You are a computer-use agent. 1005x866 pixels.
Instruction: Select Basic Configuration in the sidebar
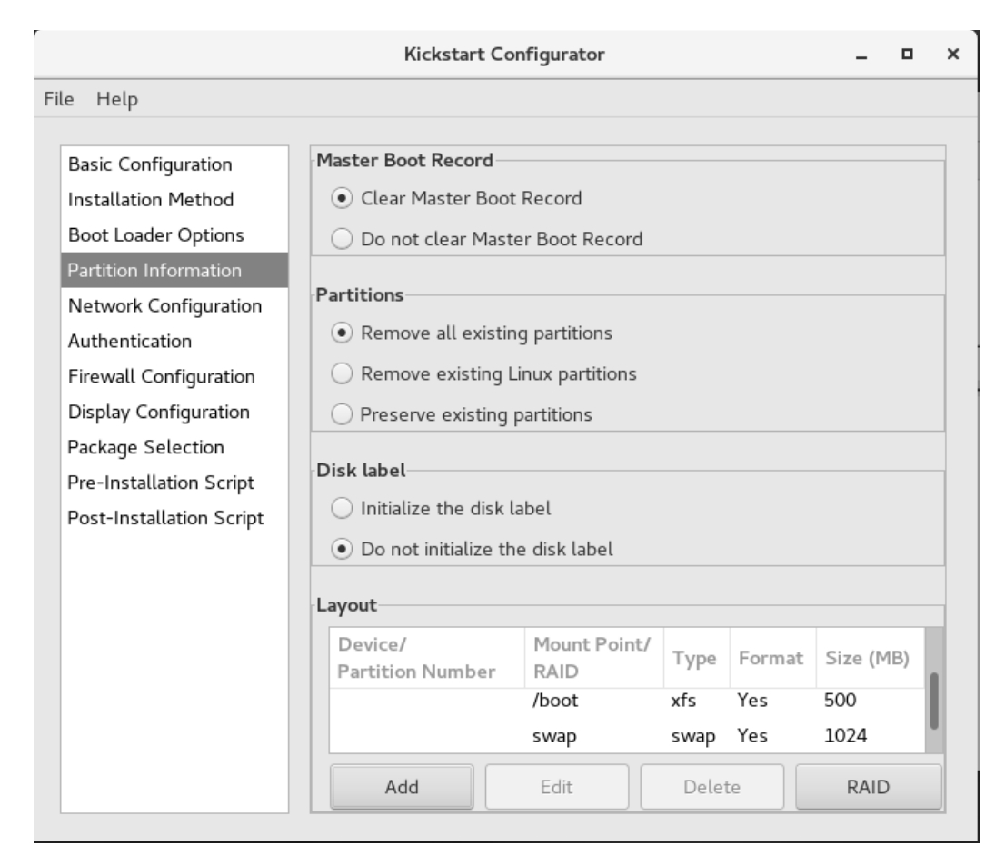[150, 164]
